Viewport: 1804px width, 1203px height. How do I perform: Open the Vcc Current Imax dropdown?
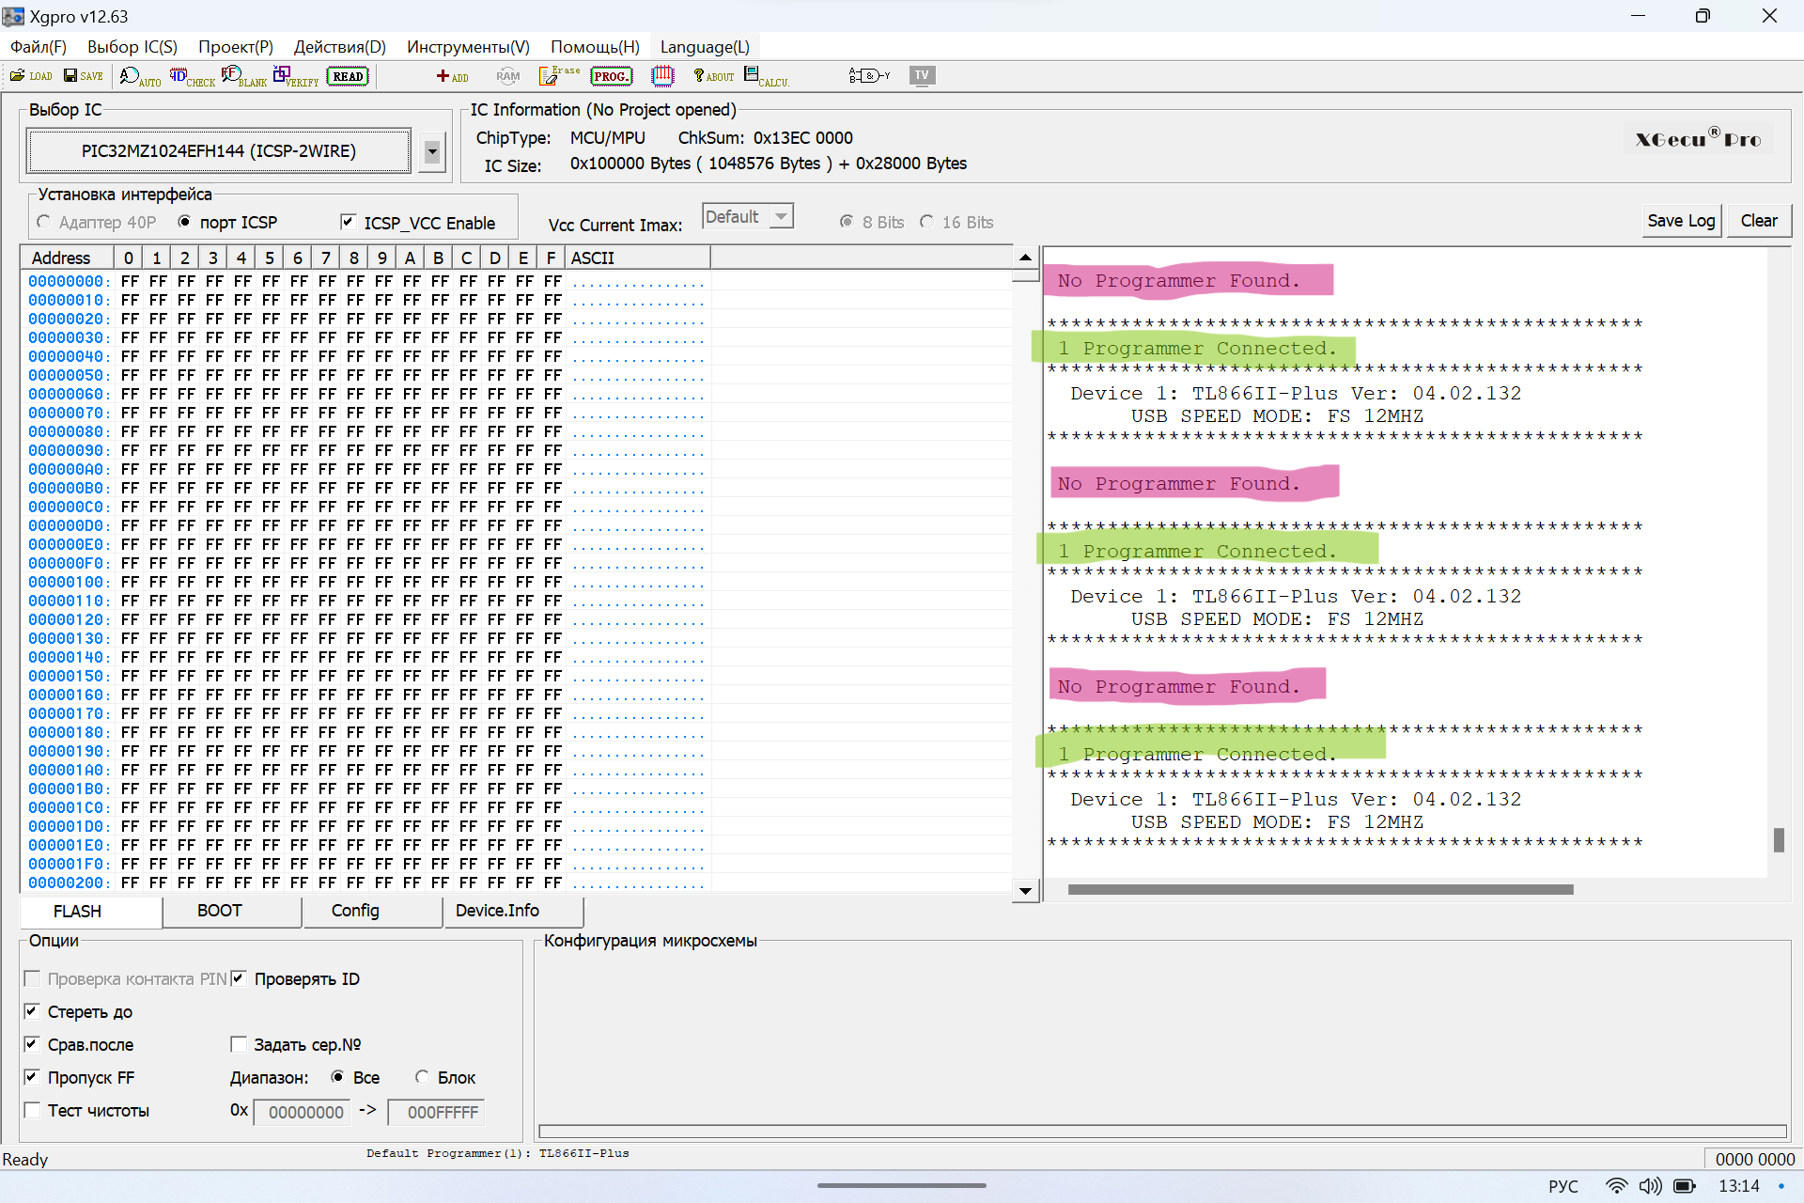(781, 217)
